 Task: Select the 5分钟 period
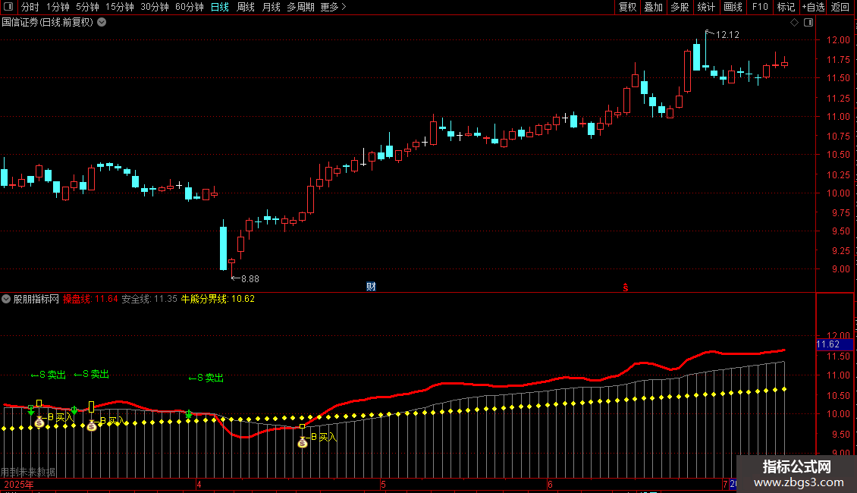(x=87, y=7)
